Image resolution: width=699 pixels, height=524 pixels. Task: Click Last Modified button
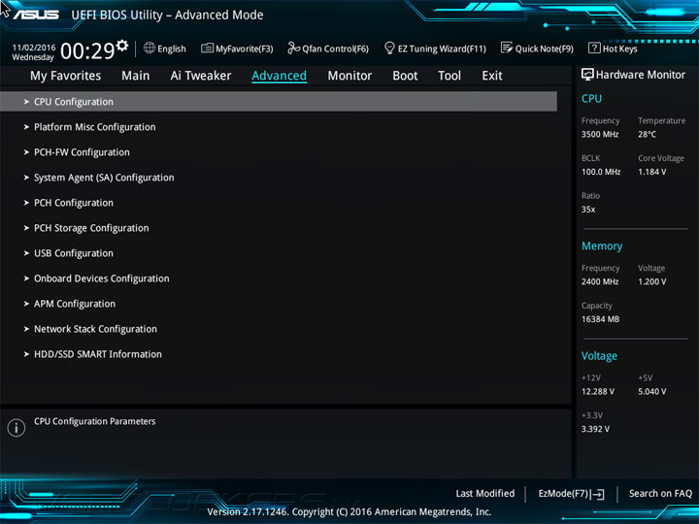(485, 493)
